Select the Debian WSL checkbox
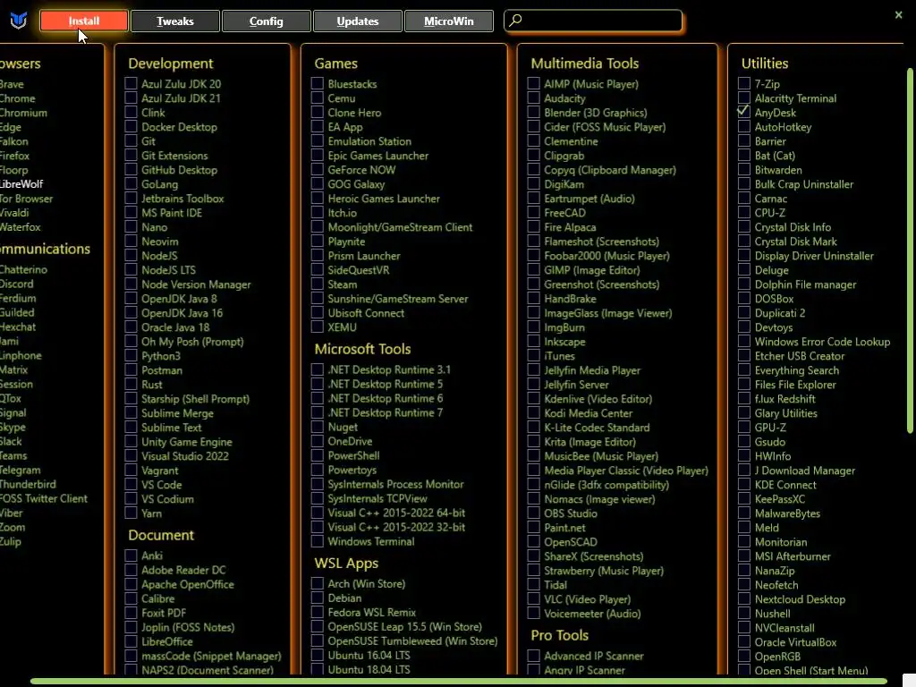 click(318, 598)
